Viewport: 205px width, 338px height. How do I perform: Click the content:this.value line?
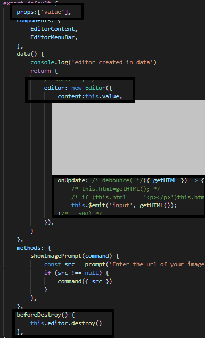[90, 96]
